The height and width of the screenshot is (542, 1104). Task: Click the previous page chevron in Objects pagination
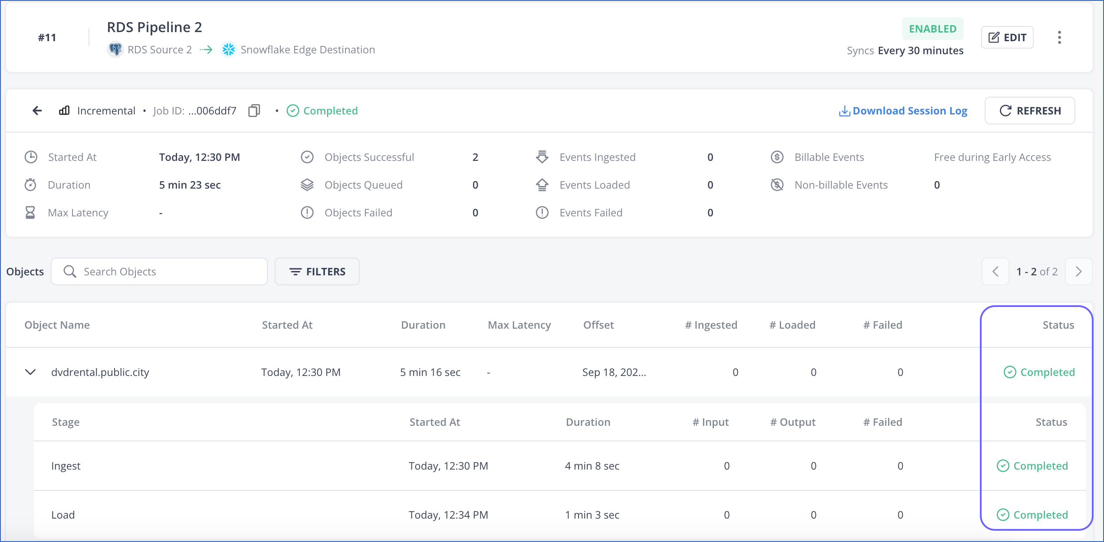(x=995, y=271)
